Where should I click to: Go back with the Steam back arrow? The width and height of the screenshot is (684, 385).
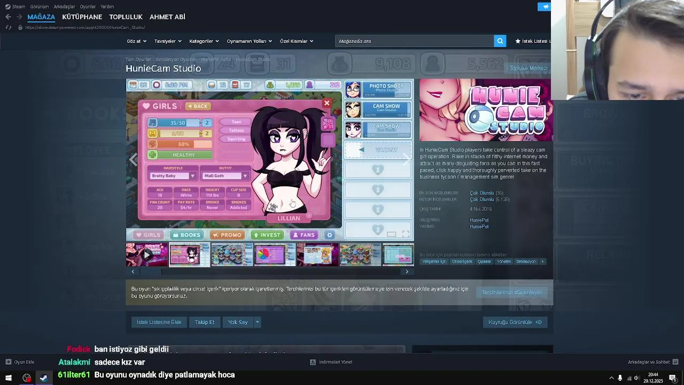[8, 17]
